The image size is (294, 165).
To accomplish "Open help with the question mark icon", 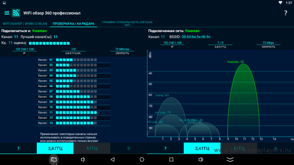I will pyautogui.click(x=285, y=13).
